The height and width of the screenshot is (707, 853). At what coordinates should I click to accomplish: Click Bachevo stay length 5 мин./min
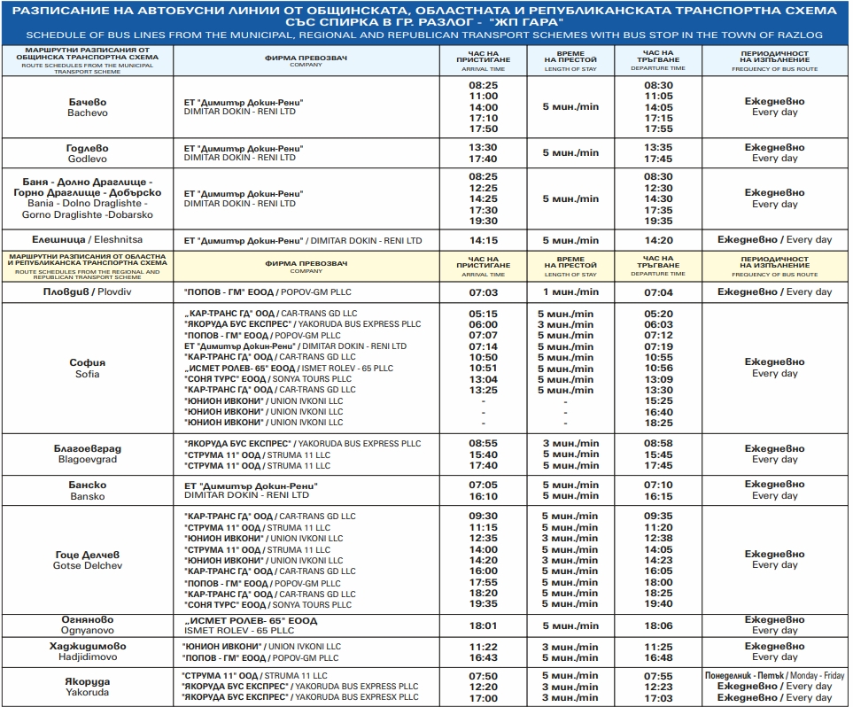point(570,106)
